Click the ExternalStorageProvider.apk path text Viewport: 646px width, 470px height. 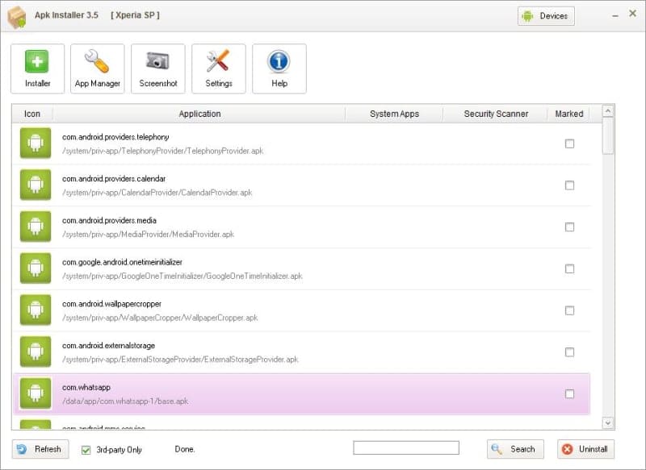180,360
